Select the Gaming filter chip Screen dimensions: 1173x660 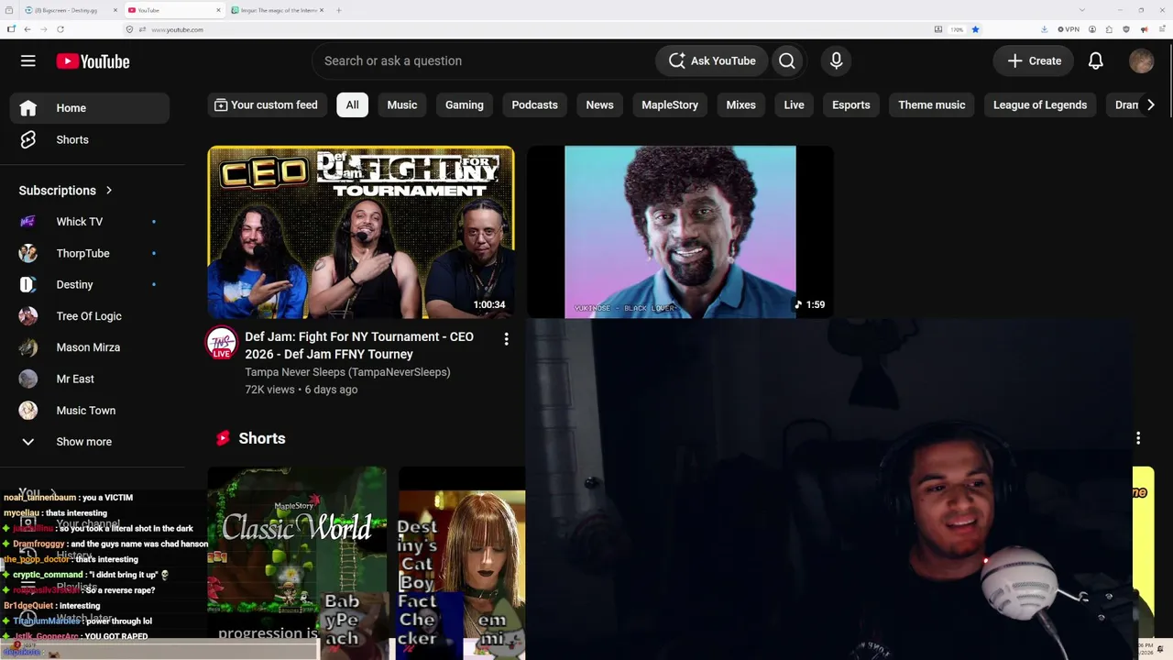point(465,104)
